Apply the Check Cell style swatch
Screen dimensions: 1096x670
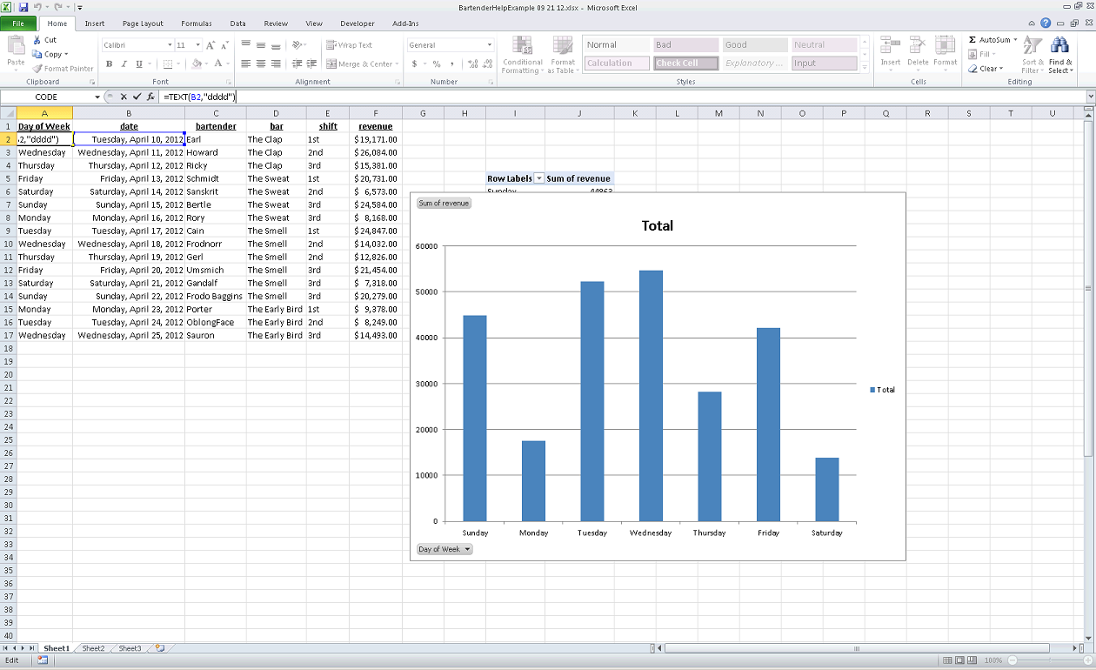pyautogui.click(x=686, y=64)
